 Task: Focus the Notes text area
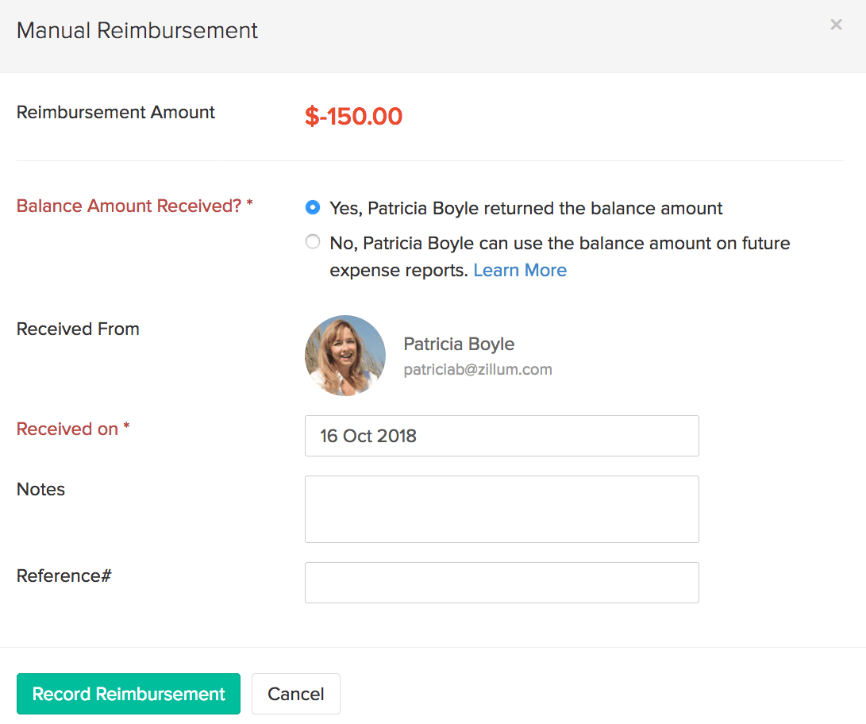click(502, 509)
